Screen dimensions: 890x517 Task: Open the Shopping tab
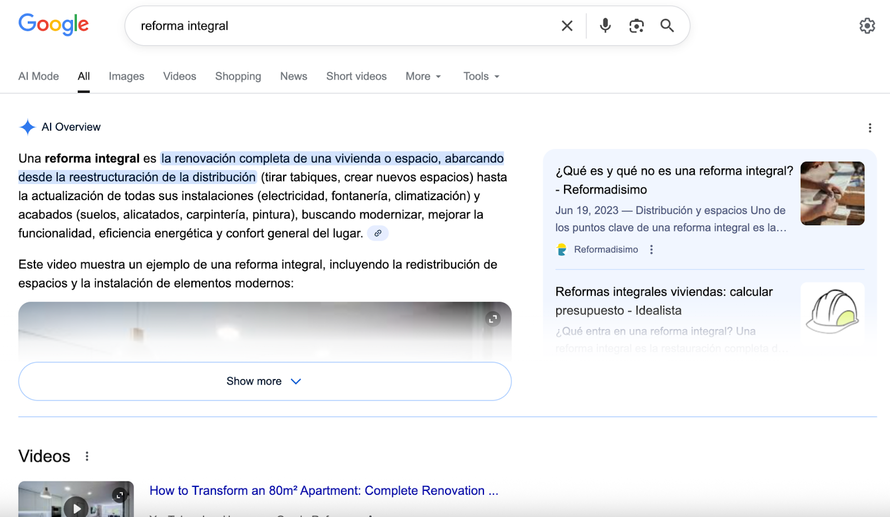coord(238,76)
